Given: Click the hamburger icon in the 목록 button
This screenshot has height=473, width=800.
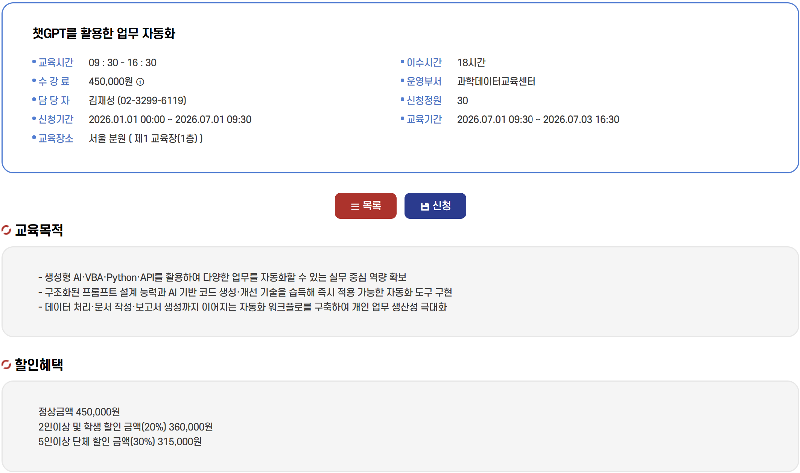Looking at the screenshot, I should (355, 206).
